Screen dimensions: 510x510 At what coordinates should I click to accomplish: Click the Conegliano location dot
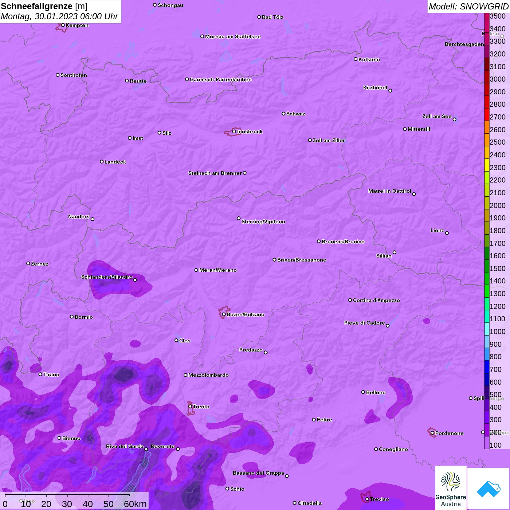[x=376, y=449]
